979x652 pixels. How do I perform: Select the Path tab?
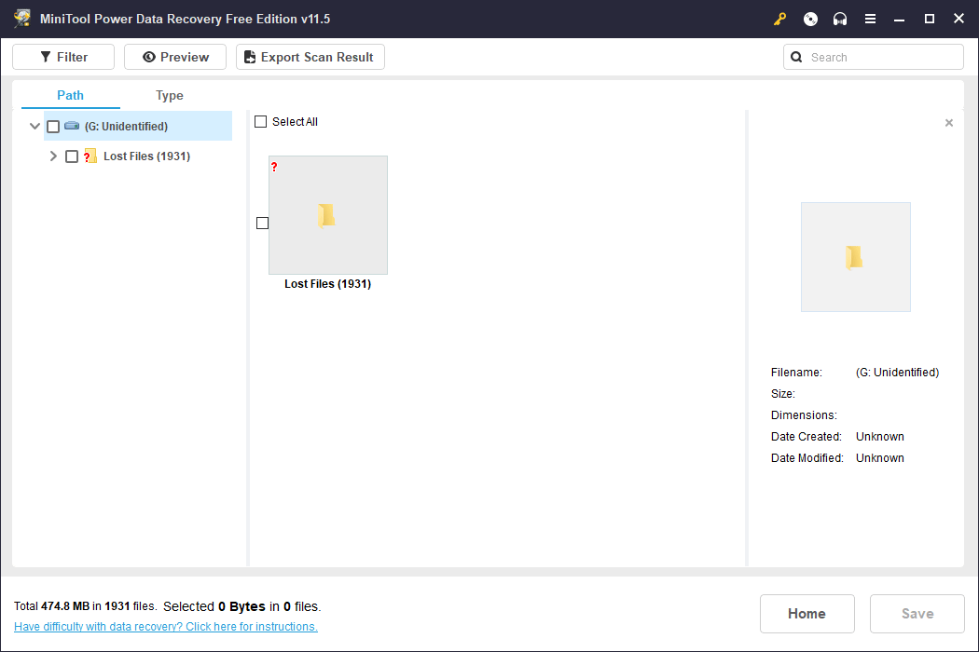69,95
